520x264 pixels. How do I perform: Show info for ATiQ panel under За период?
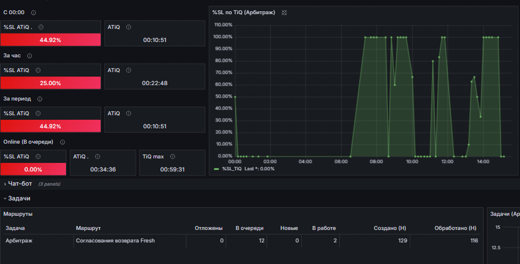[x=128, y=114]
